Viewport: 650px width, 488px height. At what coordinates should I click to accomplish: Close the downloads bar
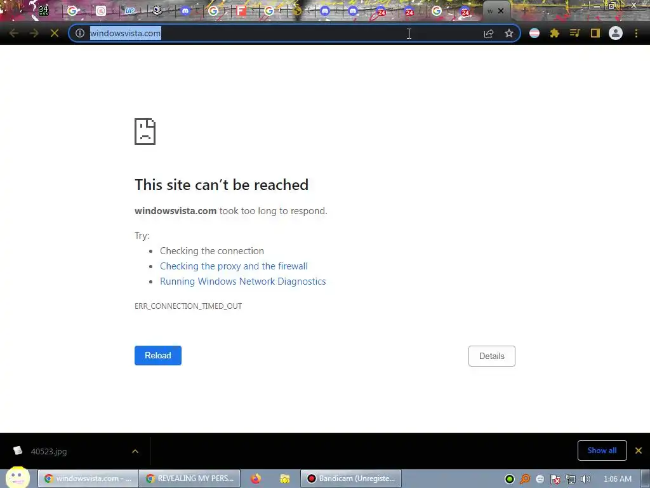[x=639, y=451]
